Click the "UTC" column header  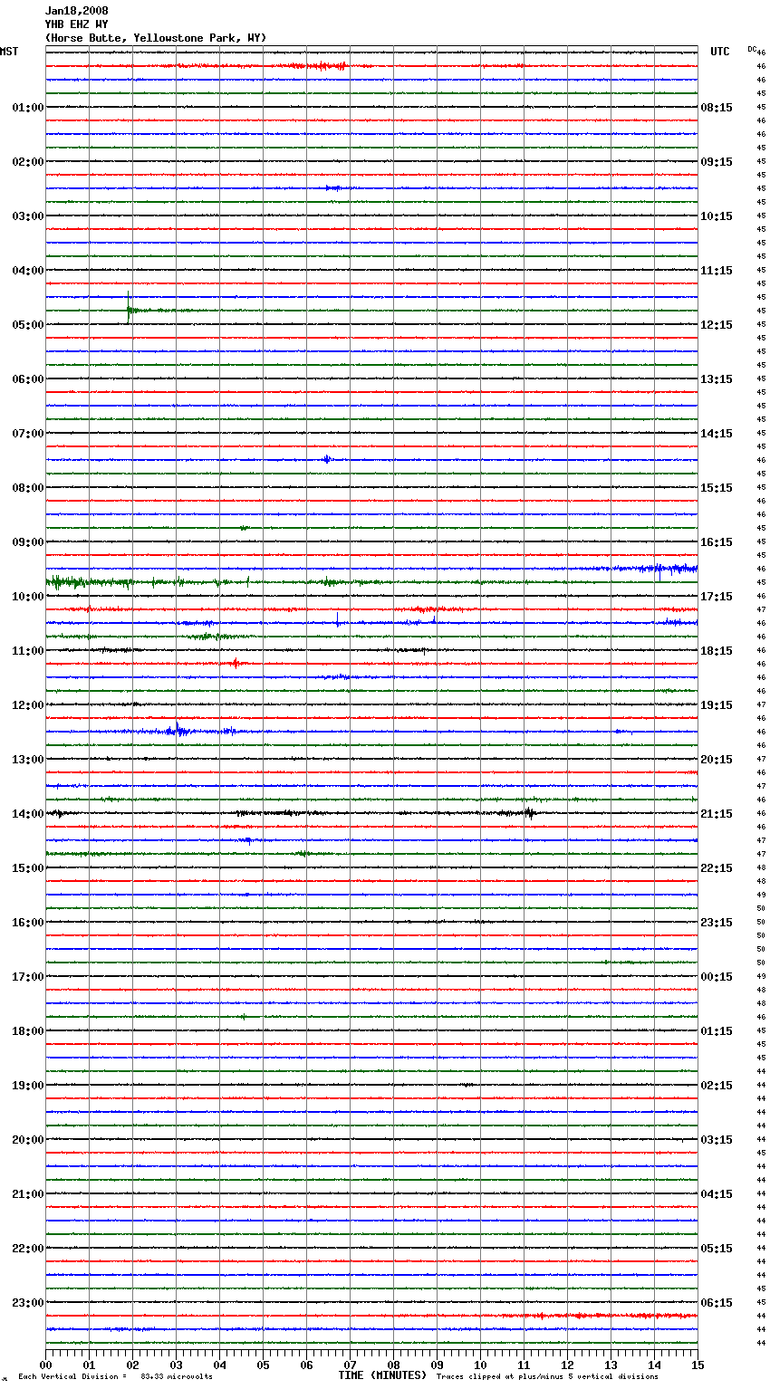tap(720, 52)
